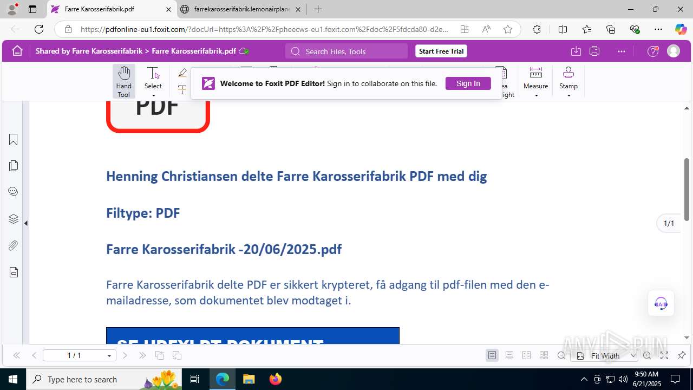Click the vertical scrollbar thumb
This screenshot has height=390, width=693.
point(687,190)
